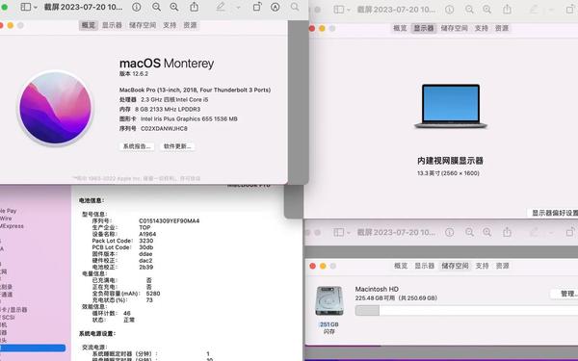This screenshot has height=361, width=578.
Task: Open the Share menu in front Preview window
Action: point(194,7)
